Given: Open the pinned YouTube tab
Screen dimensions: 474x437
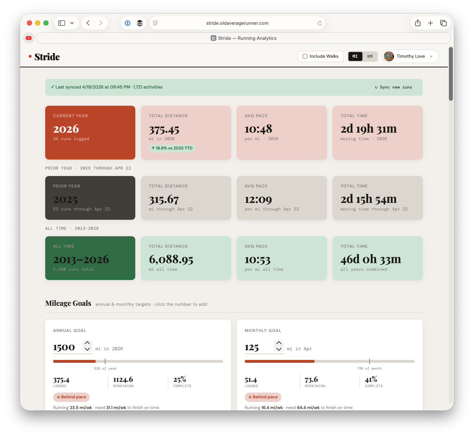Looking at the screenshot, I should (x=29, y=38).
